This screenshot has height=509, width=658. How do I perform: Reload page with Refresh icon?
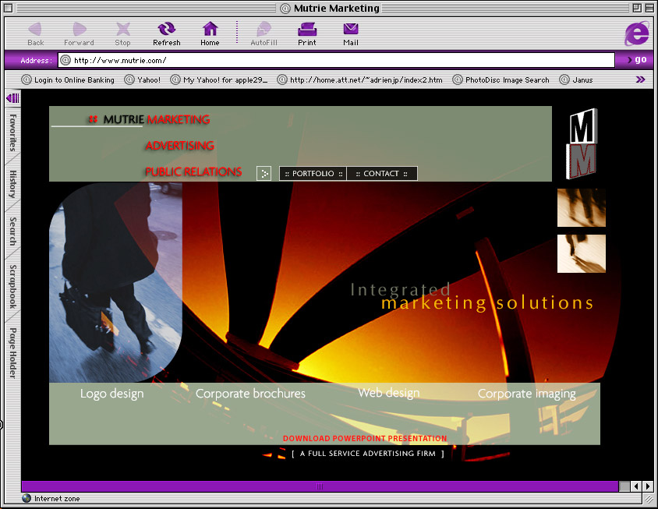click(166, 30)
